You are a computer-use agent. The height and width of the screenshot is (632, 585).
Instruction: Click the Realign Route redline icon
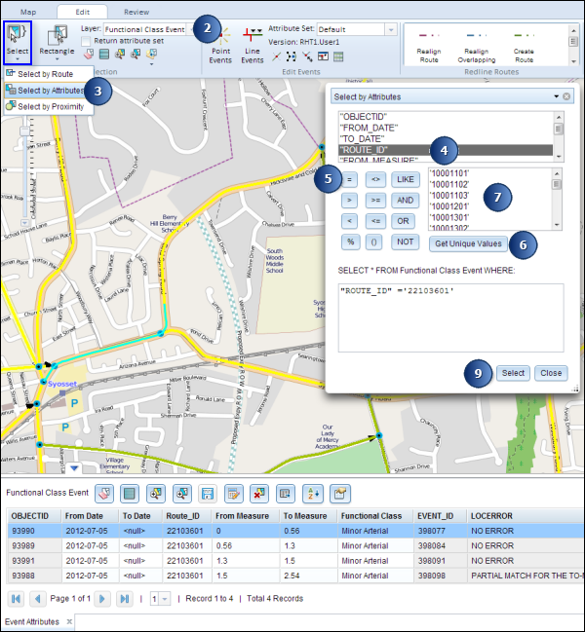(430, 37)
